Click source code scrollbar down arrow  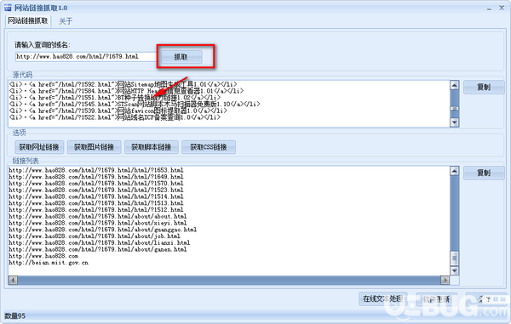point(454,122)
